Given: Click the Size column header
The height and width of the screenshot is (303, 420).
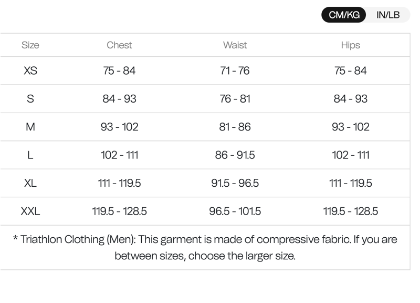Looking at the screenshot, I should pos(30,45).
